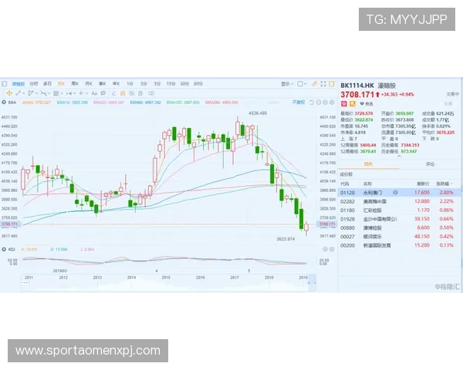Click the circle icon in 01128 row
Screen dimensions: 463x370
(395, 193)
